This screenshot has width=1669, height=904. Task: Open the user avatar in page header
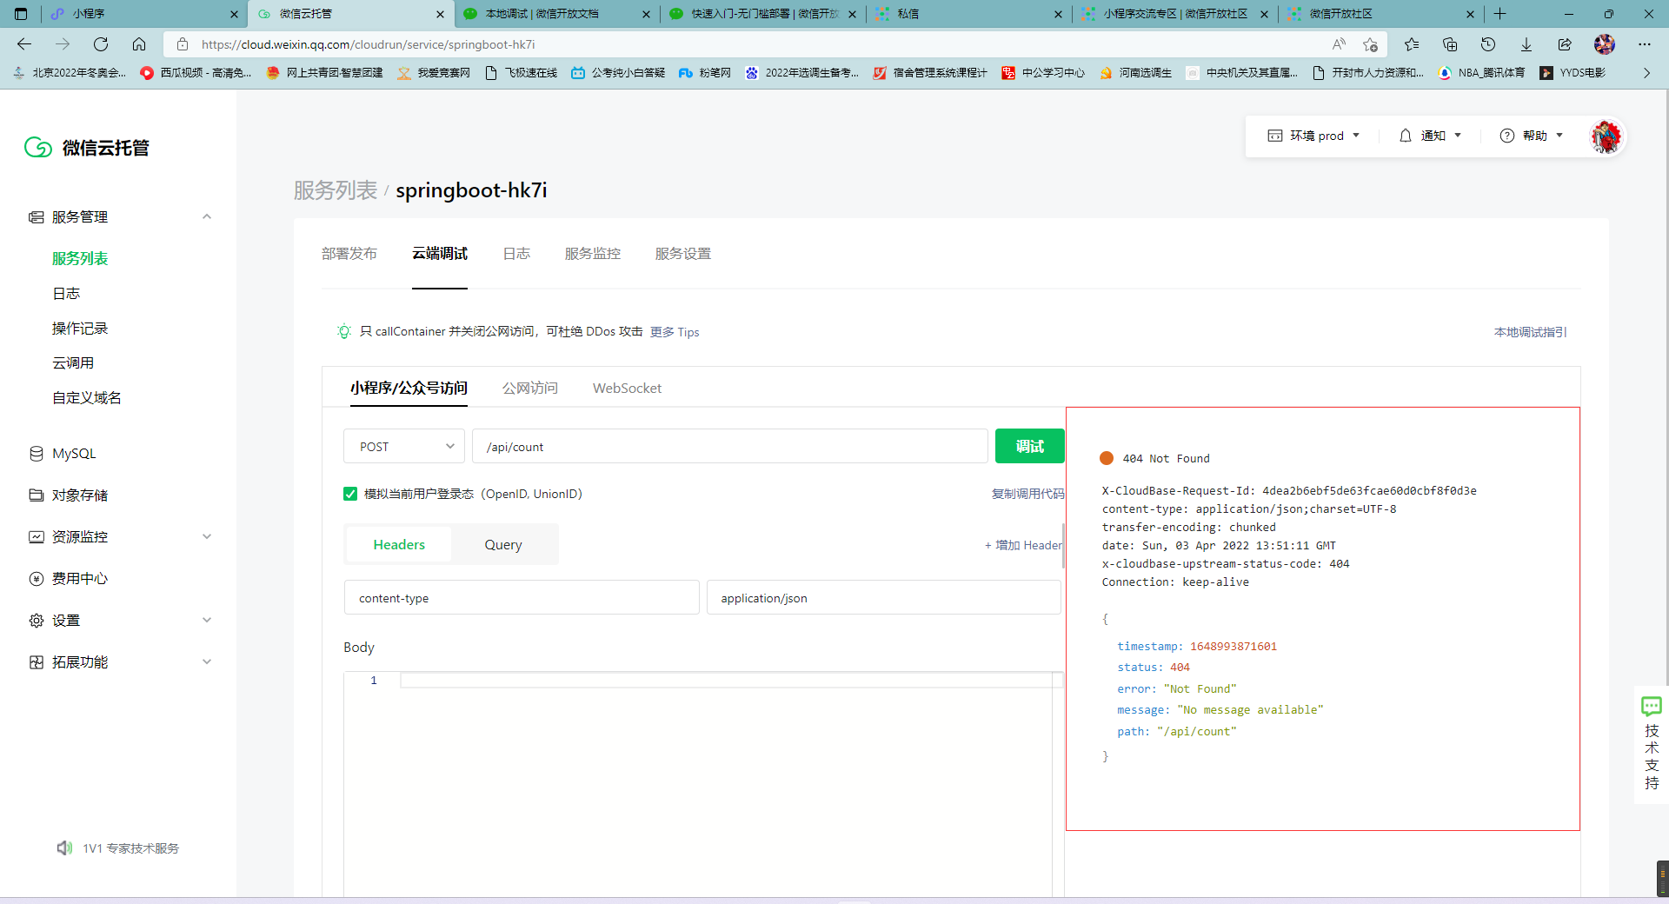pyautogui.click(x=1606, y=136)
